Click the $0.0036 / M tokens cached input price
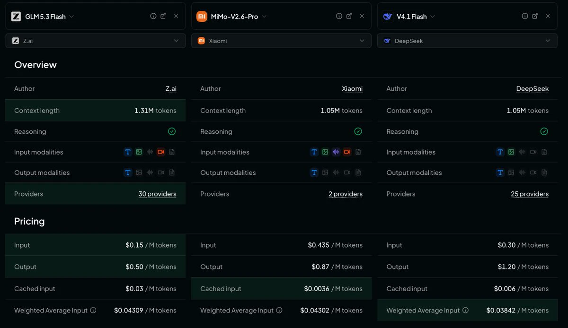 click(333, 289)
